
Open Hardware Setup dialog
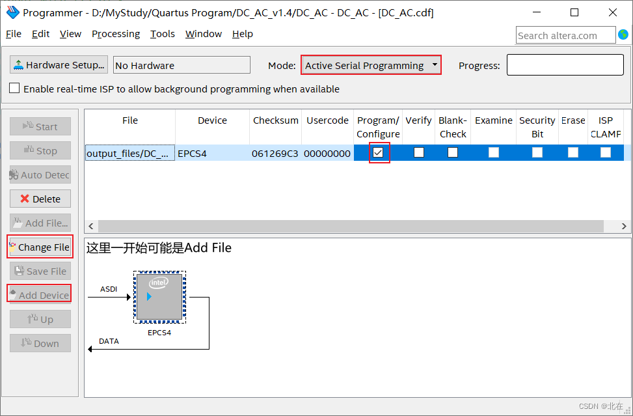59,64
